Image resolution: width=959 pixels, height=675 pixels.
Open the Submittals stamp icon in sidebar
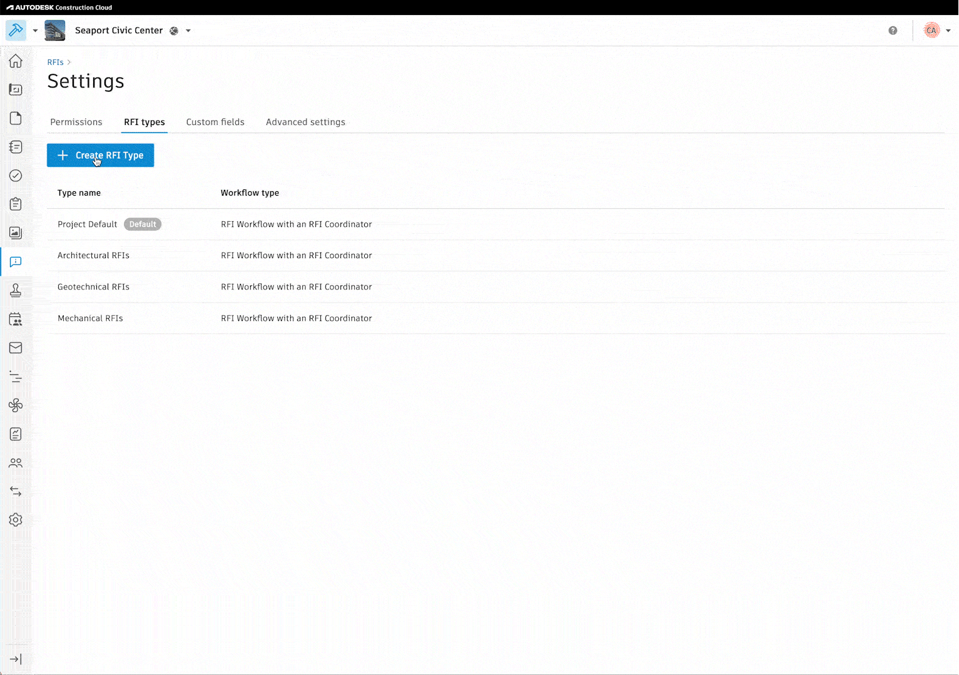point(16,291)
